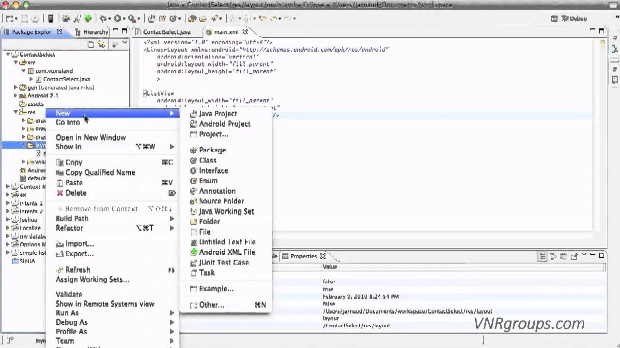The image size is (620, 348).
Task: Select assets folder in tree
Action: pyautogui.click(x=31, y=104)
